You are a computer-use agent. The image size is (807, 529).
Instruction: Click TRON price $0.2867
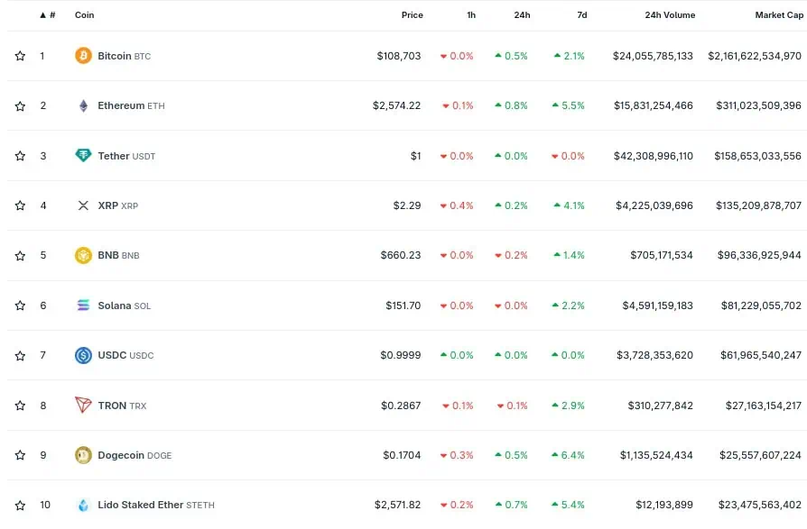[401, 406]
